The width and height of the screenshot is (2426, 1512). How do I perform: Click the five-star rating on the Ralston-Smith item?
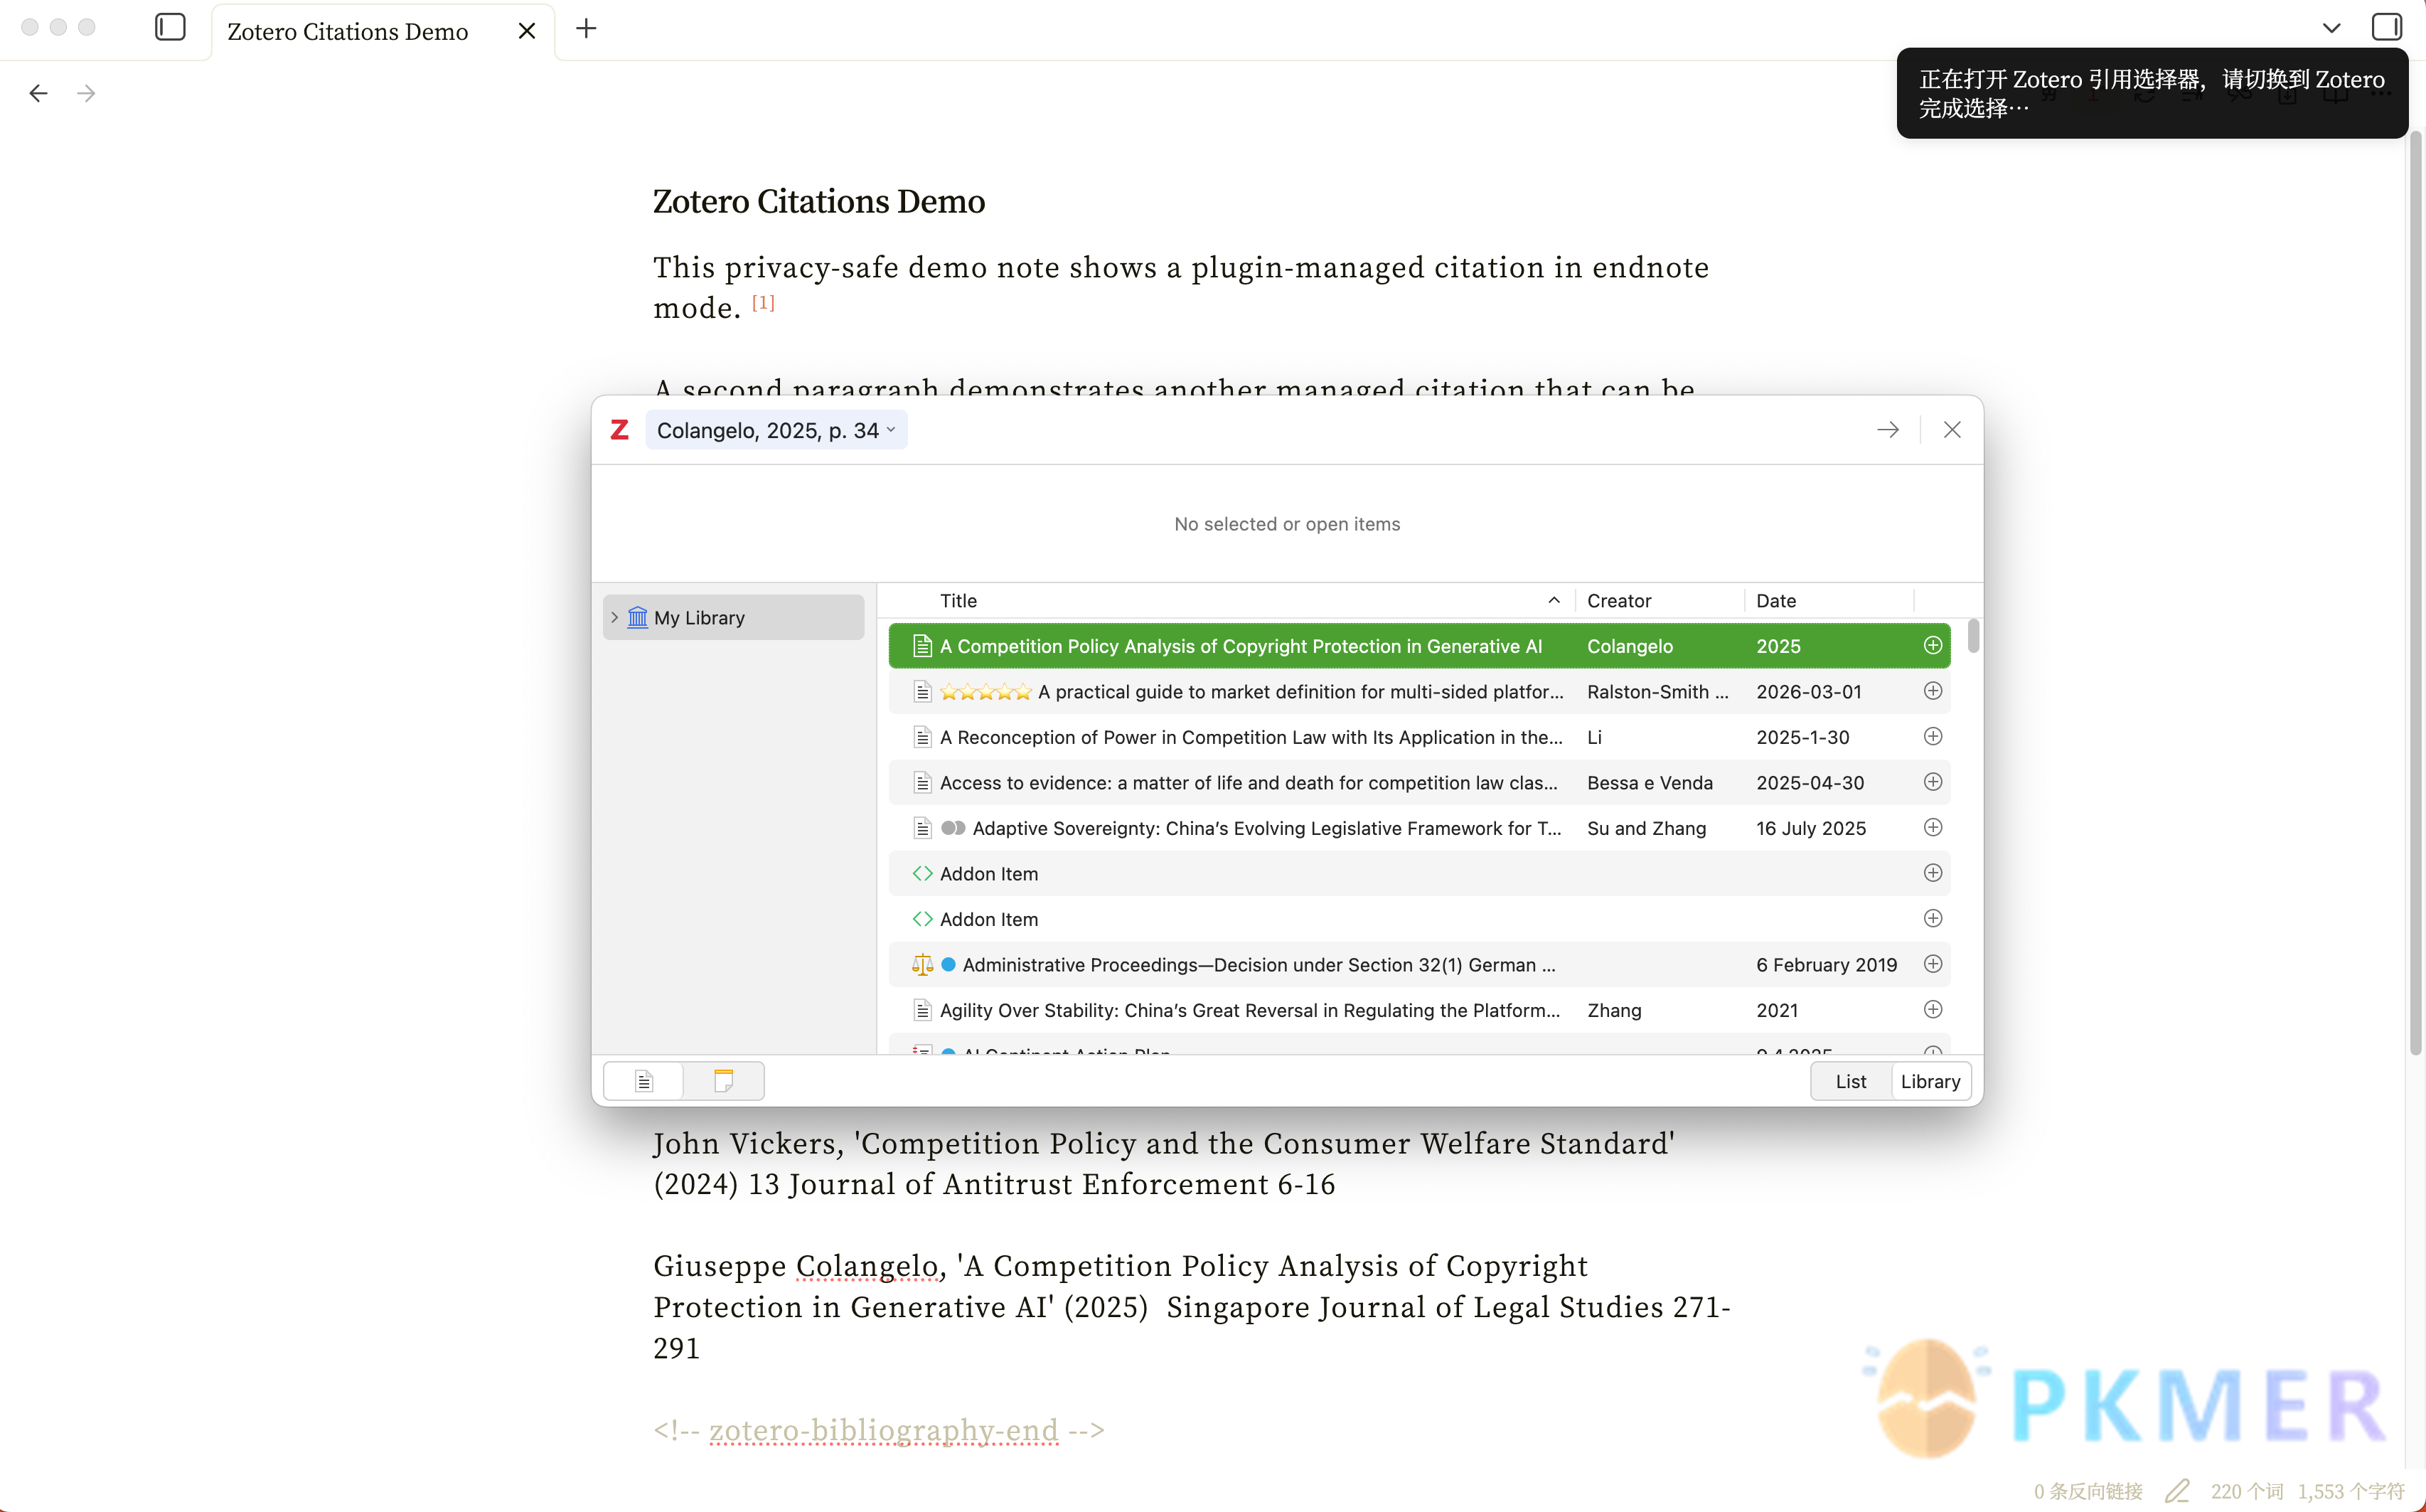[985, 692]
